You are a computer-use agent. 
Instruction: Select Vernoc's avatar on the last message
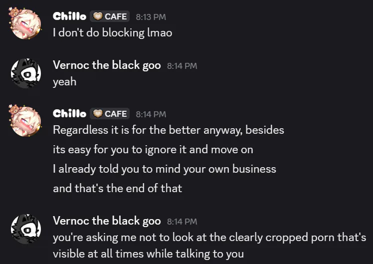[25, 229]
